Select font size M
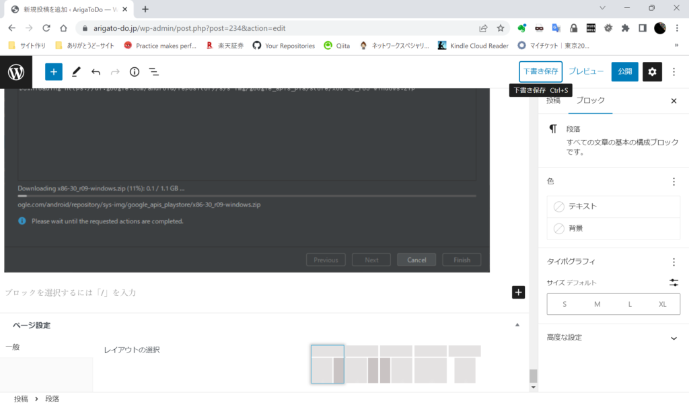 597,304
